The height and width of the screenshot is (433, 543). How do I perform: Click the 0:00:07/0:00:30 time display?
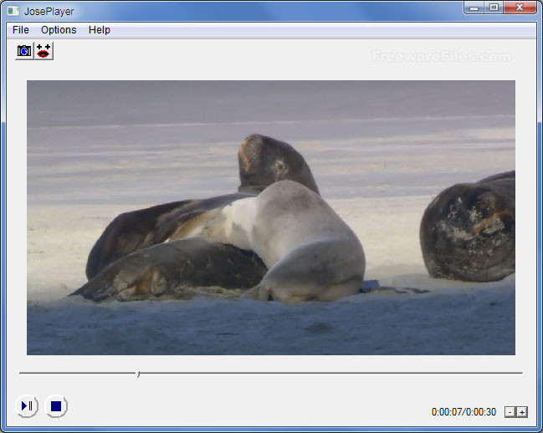[x=464, y=412]
